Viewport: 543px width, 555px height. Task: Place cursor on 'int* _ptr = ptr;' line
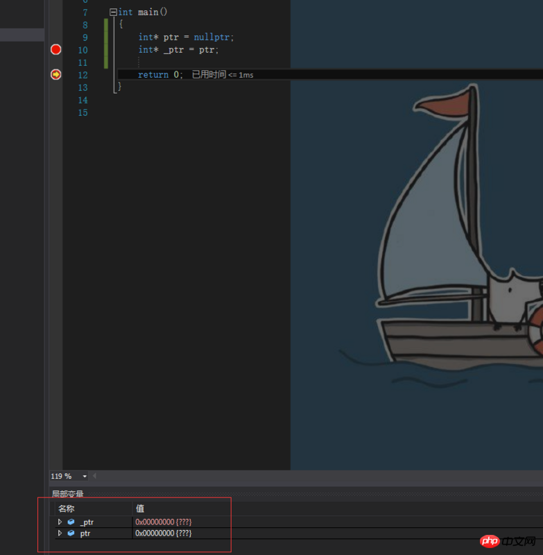[179, 50]
